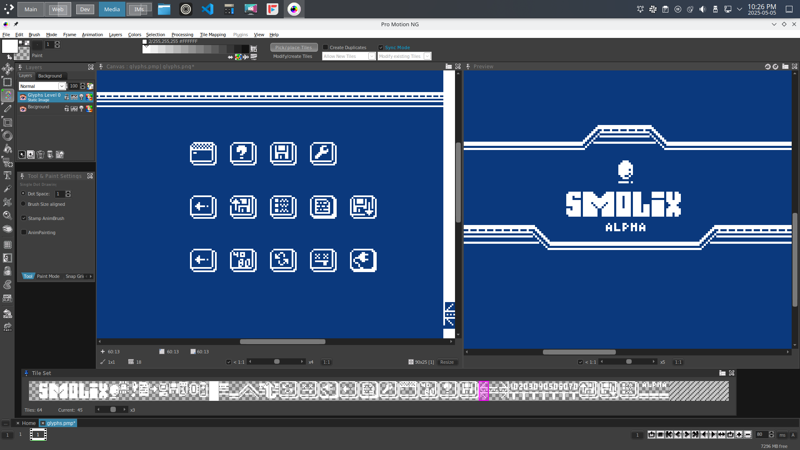Select the Hand pan tool
The height and width of the screenshot is (450, 800).
point(7,229)
